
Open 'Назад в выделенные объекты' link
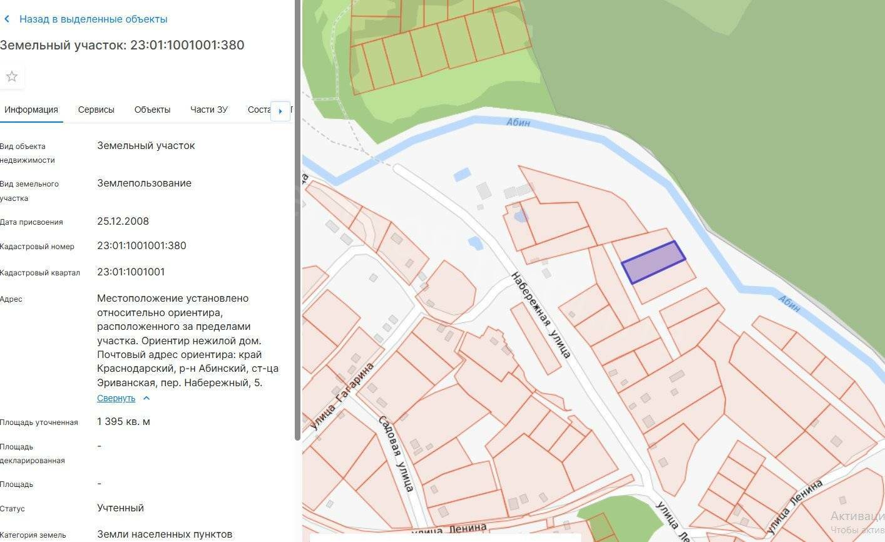click(x=93, y=19)
